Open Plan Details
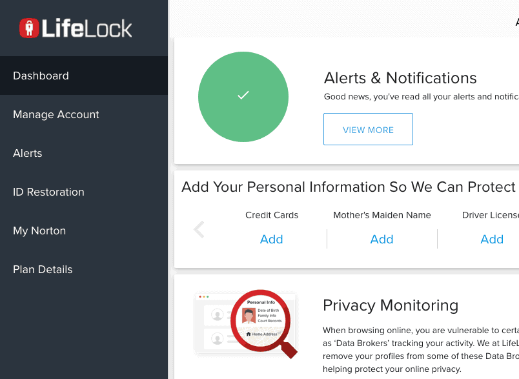Screen dimensions: 519x379 43,269
